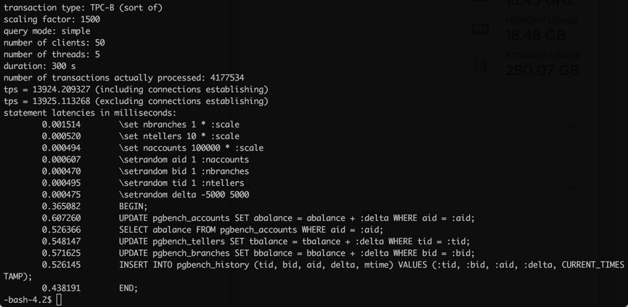Click the faint Value column header
This screenshot has height=307, width=628.
373,213
